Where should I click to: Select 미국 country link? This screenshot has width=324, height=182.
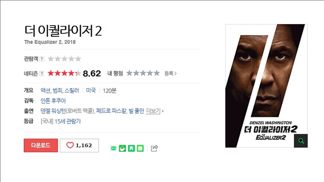91,90
